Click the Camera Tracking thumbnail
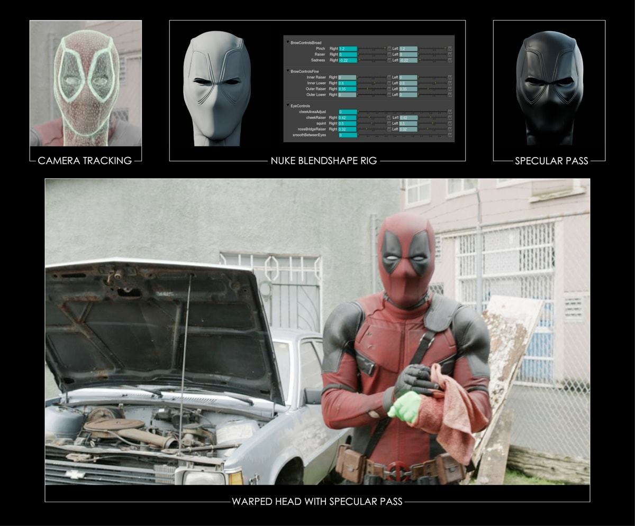The image size is (635, 526). pos(86,84)
